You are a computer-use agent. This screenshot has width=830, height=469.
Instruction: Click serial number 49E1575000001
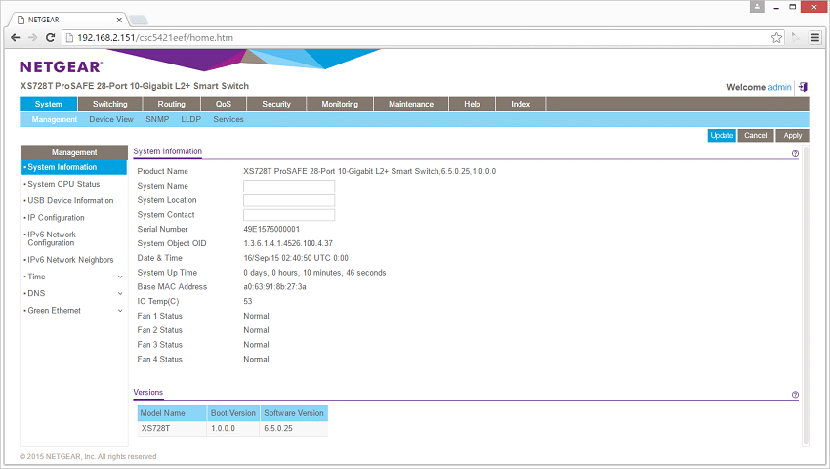pos(271,229)
